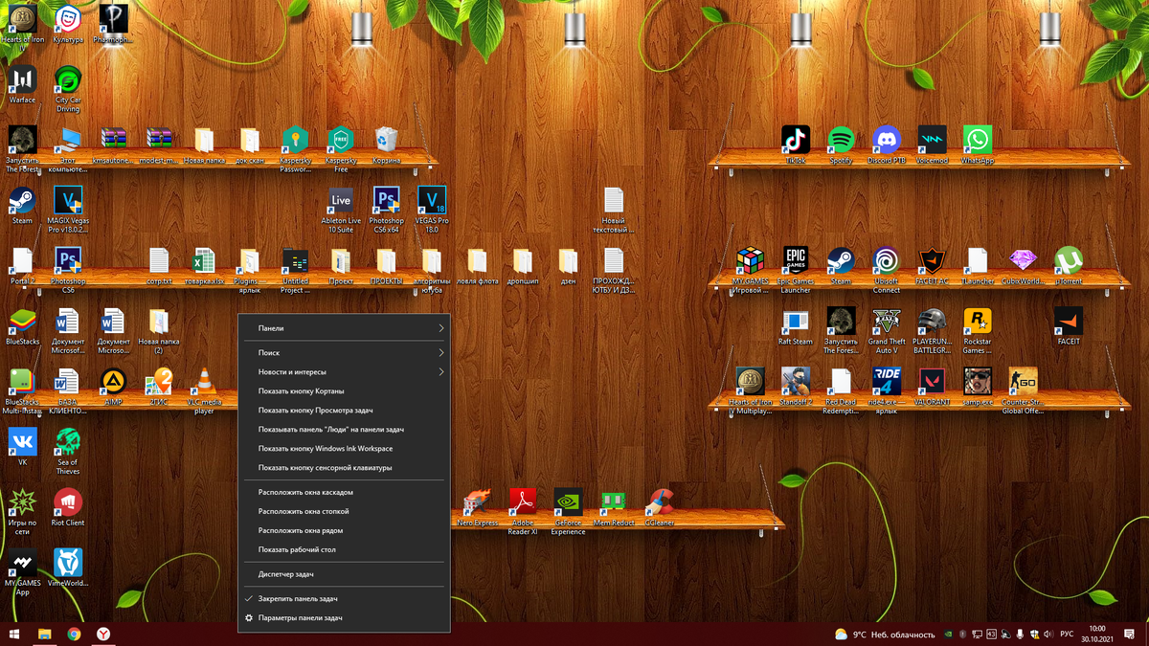This screenshot has height=646, width=1149.
Task: Open the Epic Games Launcher shortcut
Action: tap(796, 271)
